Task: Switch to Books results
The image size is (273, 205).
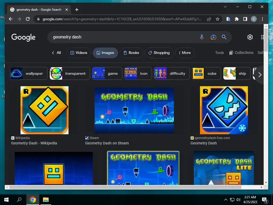Action: click(x=131, y=53)
